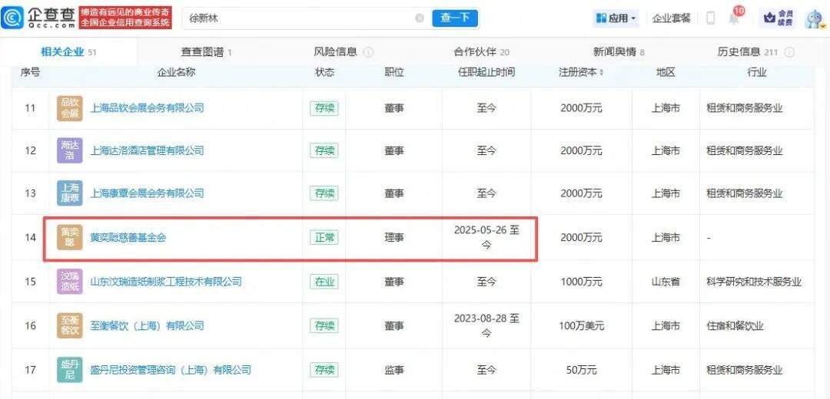Open 黄奕聪慈善基金会 company link
The width and height of the screenshot is (830, 399).
[x=128, y=238]
